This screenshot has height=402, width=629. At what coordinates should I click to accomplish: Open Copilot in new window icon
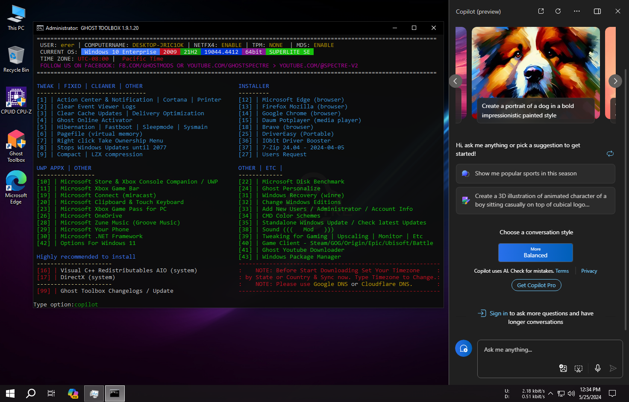(541, 11)
